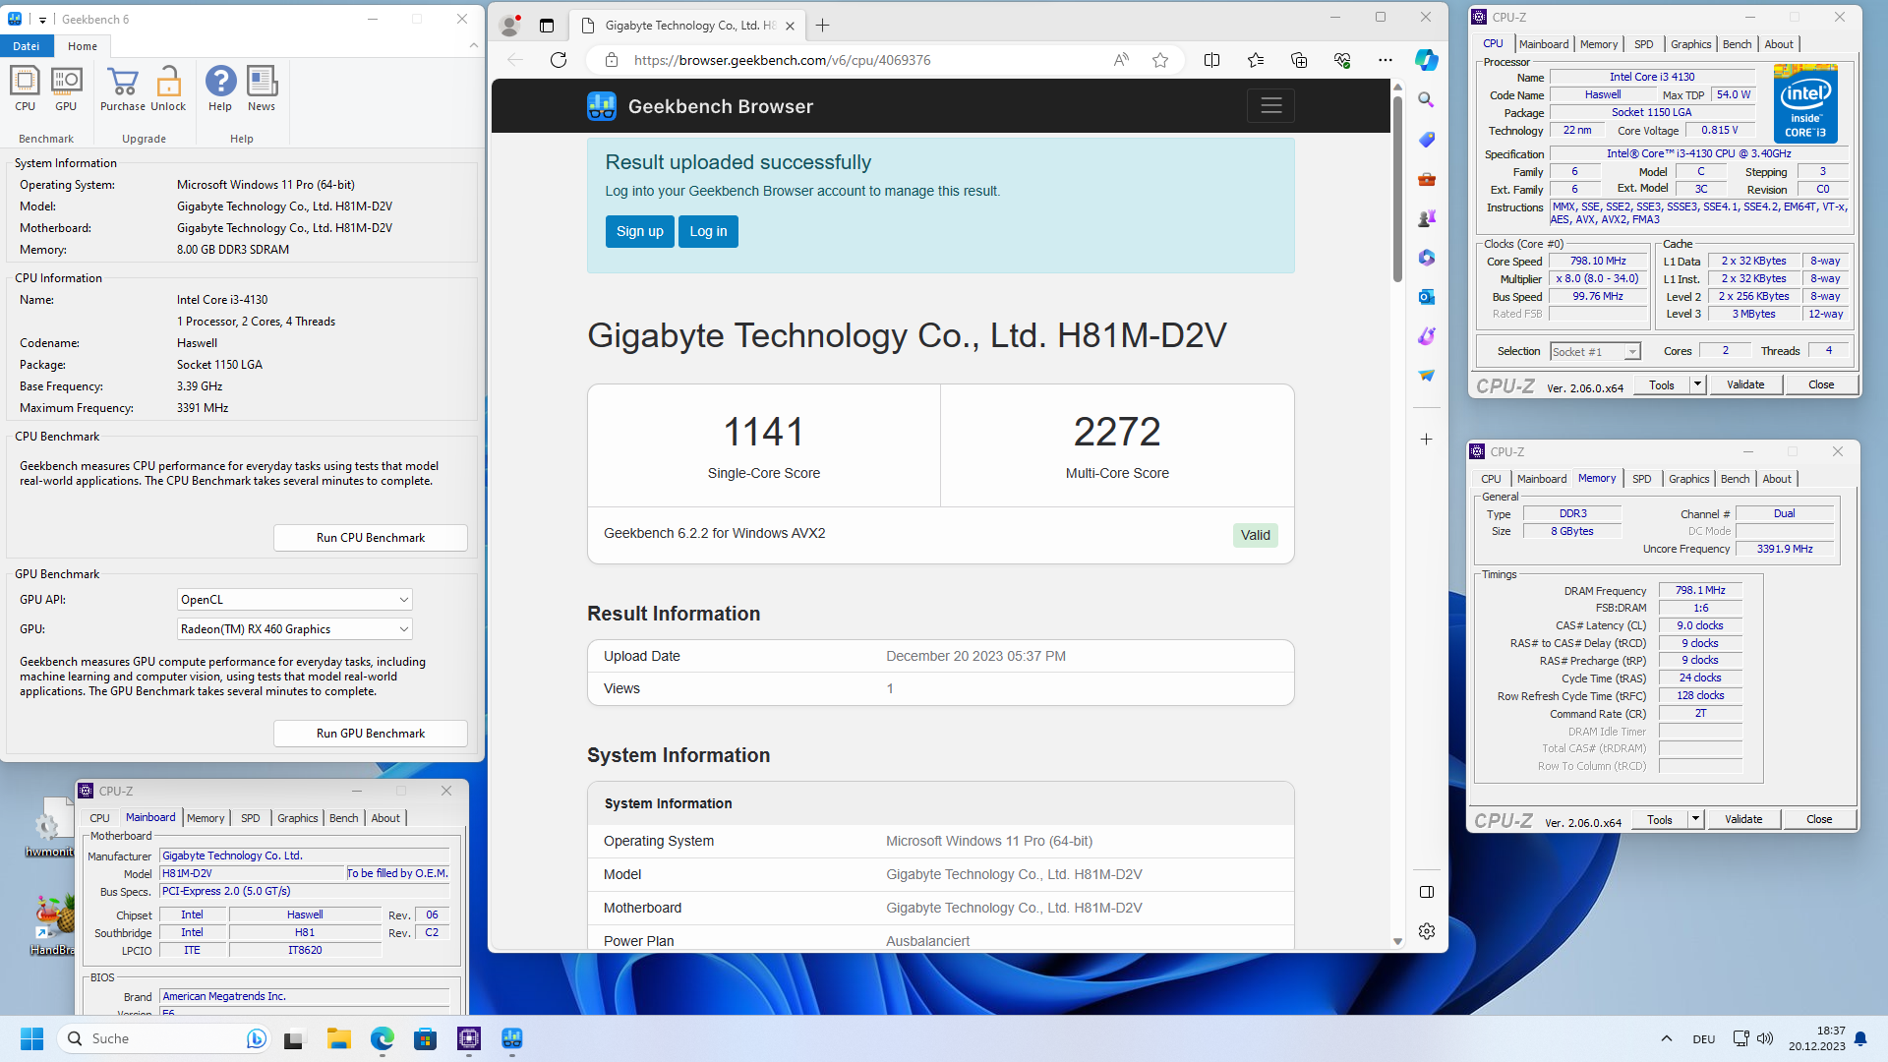This screenshot has height=1062, width=1888.
Task: Close the Gigabyte Technology browser tab
Action: coord(790,26)
